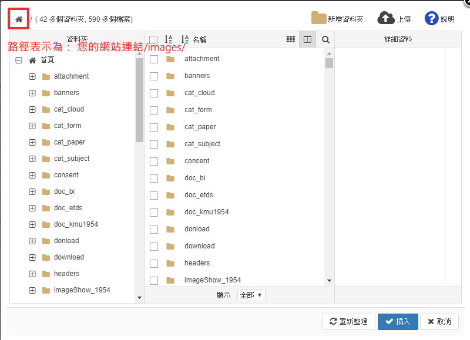Switch to grid thumbnail view
The height and width of the screenshot is (340, 470).
pyautogui.click(x=290, y=39)
